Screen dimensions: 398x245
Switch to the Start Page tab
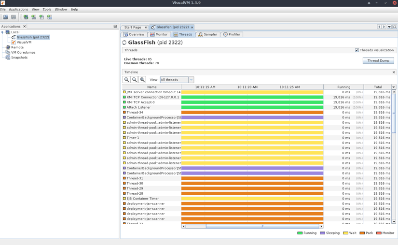coord(133,28)
